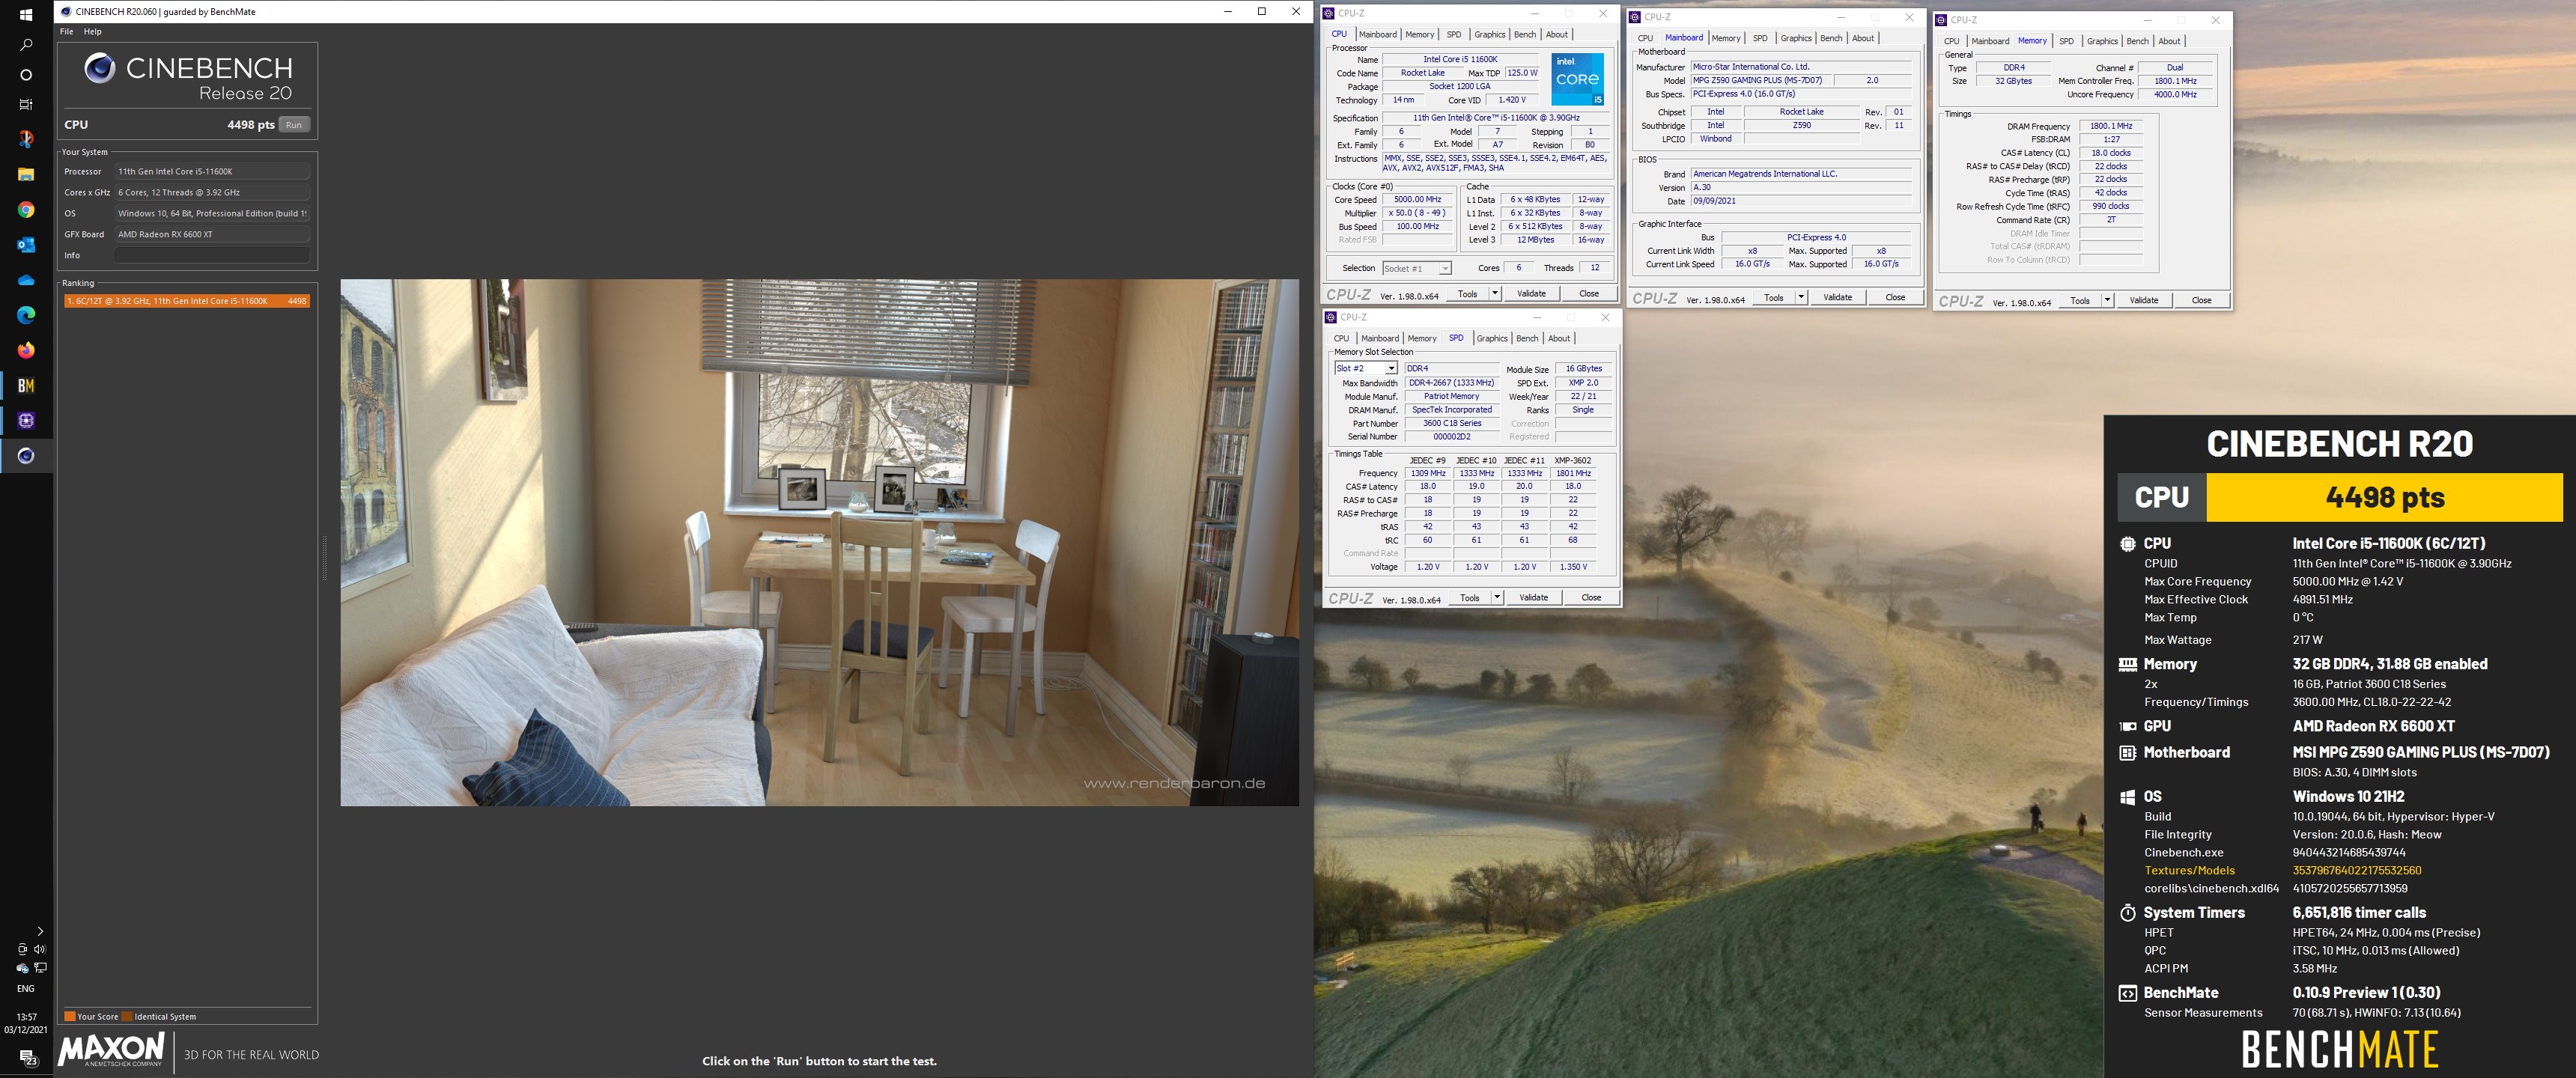Expand Tools arrow in CPU-Z Mainboard window
The width and height of the screenshot is (2576, 1078).
pyautogui.click(x=1801, y=298)
